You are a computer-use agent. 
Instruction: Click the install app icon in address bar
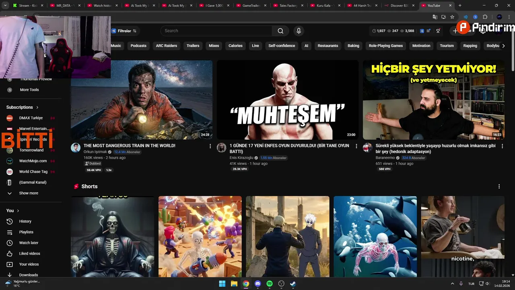[x=443, y=17]
